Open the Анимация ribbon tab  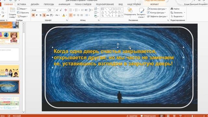pos(64,4)
